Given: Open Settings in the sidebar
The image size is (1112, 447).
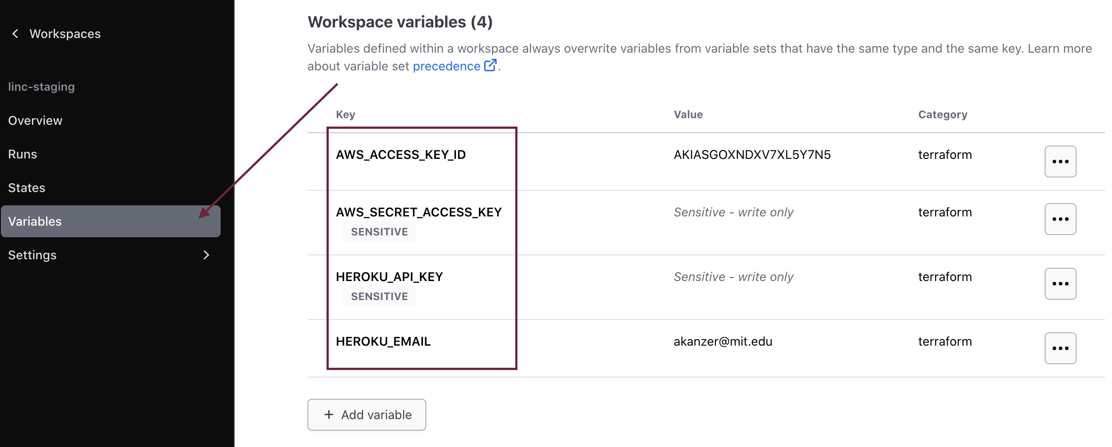Looking at the screenshot, I should point(32,255).
